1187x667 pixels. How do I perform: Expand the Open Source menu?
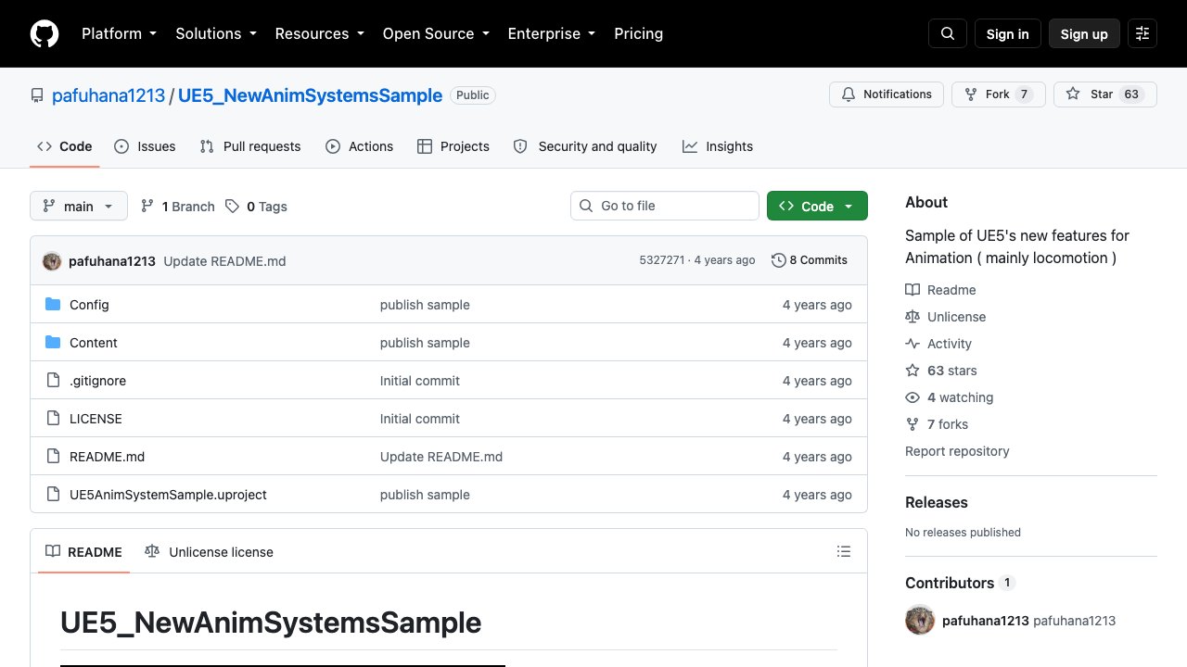[x=436, y=33]
